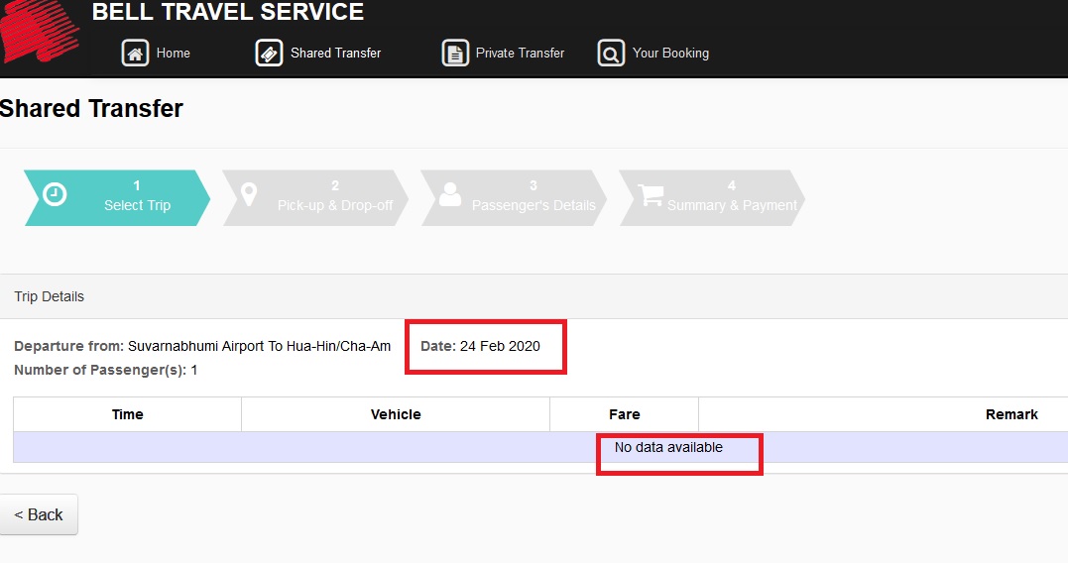Click the Your Booking magnifier icon
This screenshot has height=563, width=1068.
[x=611, y=54]
